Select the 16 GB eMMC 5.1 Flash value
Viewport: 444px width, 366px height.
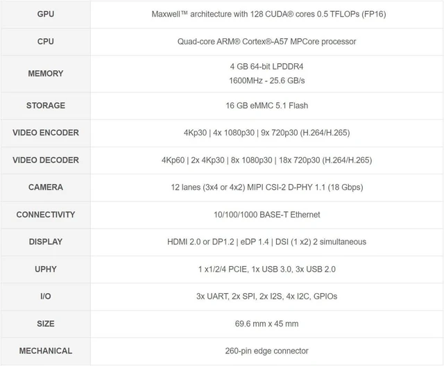coord(266,106)
